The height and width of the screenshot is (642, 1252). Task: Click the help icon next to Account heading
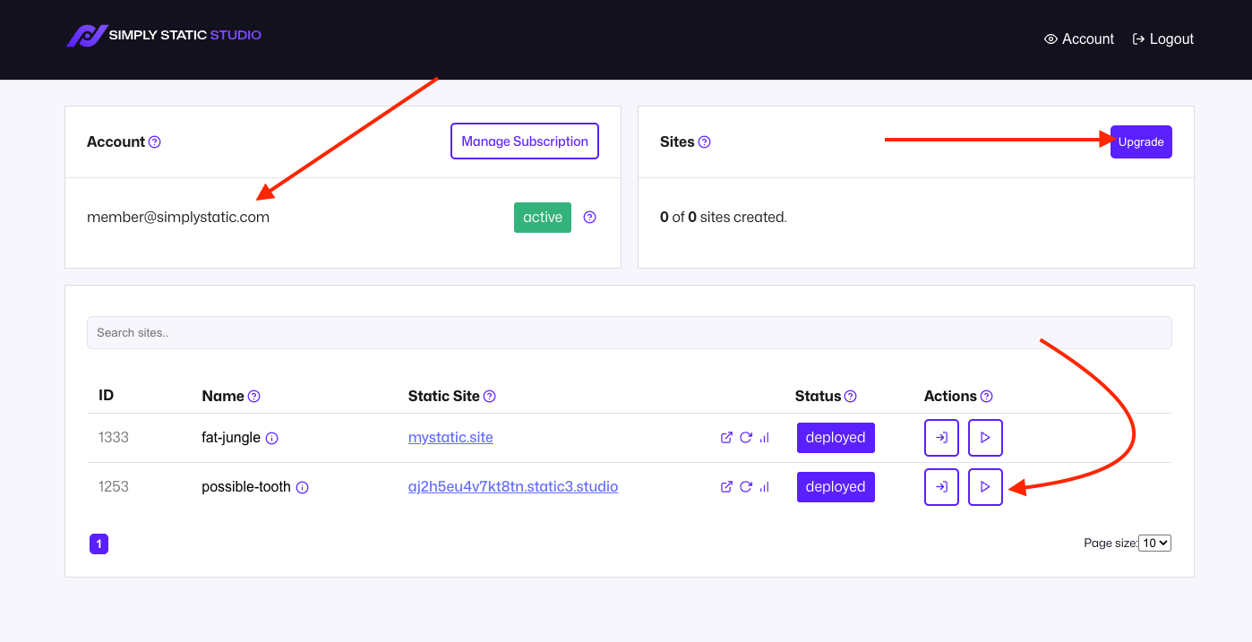155,141
